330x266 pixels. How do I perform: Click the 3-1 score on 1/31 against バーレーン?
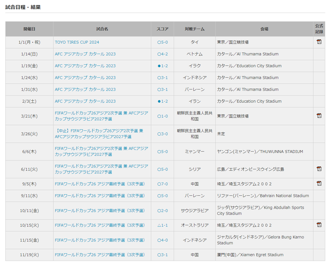click(162, 89)
